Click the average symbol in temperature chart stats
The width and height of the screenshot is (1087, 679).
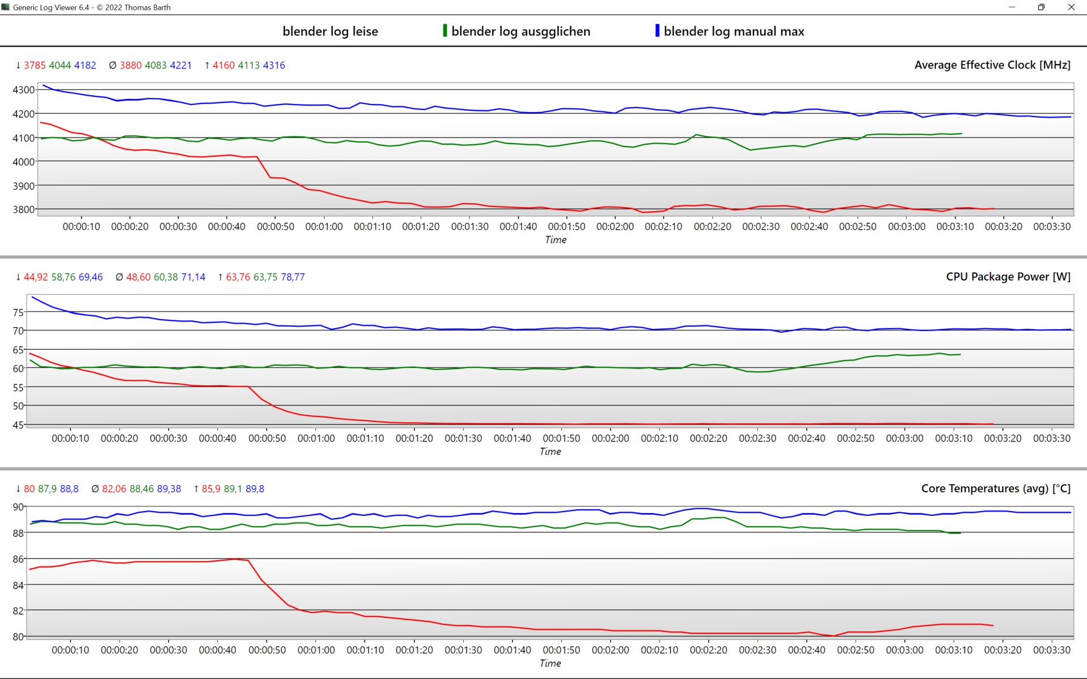[95, 489]
